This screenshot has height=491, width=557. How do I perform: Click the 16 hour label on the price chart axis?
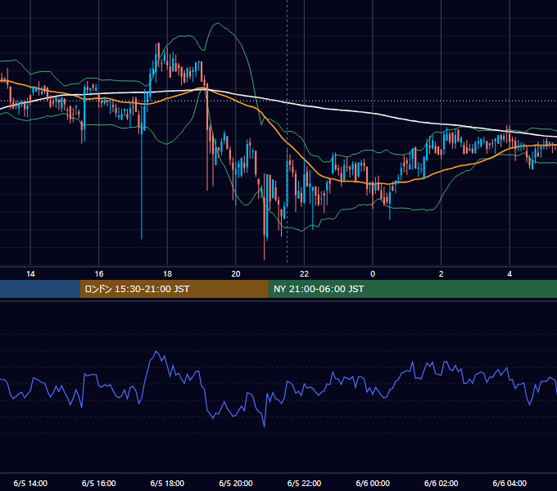point(99,274)
